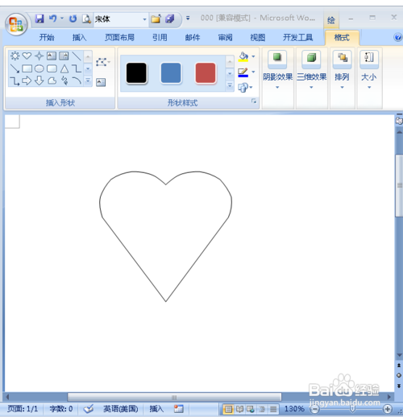Open the 开发工具 tab
Image resolution: width=403 pixels, height=417 pixels.
coord(297,37)
